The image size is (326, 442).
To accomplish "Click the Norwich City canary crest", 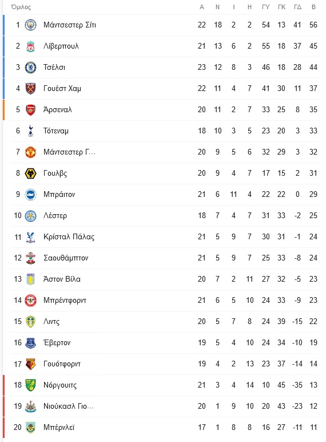I will coord(30,385).
